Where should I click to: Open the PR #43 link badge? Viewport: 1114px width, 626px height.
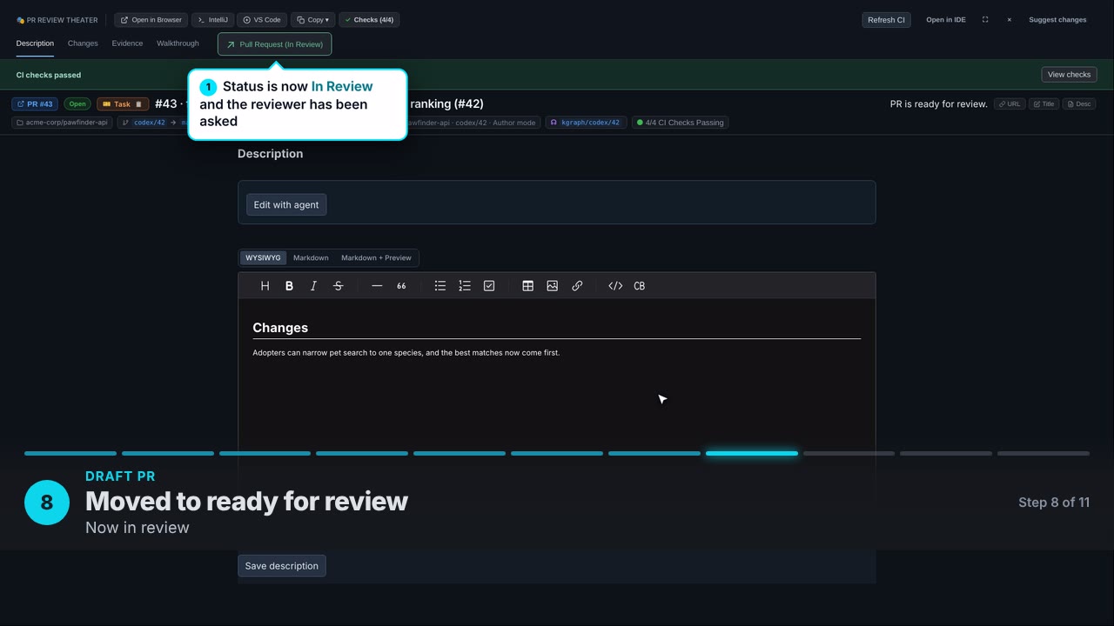[x=35, y=104]
